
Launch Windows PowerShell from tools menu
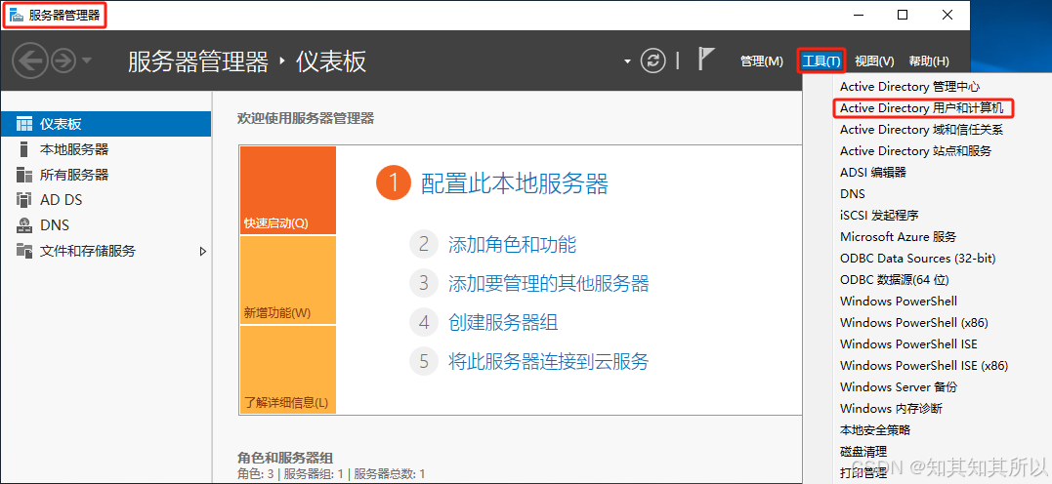point(899,301)
